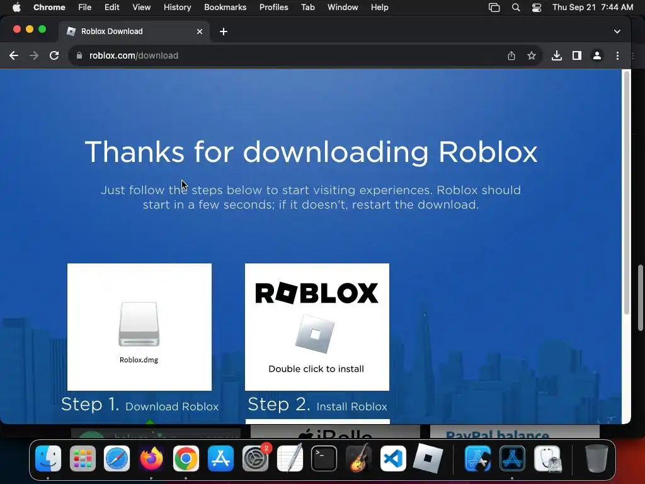645x484 pixels.
Task: Open the History menu
Action: point(177,8)
